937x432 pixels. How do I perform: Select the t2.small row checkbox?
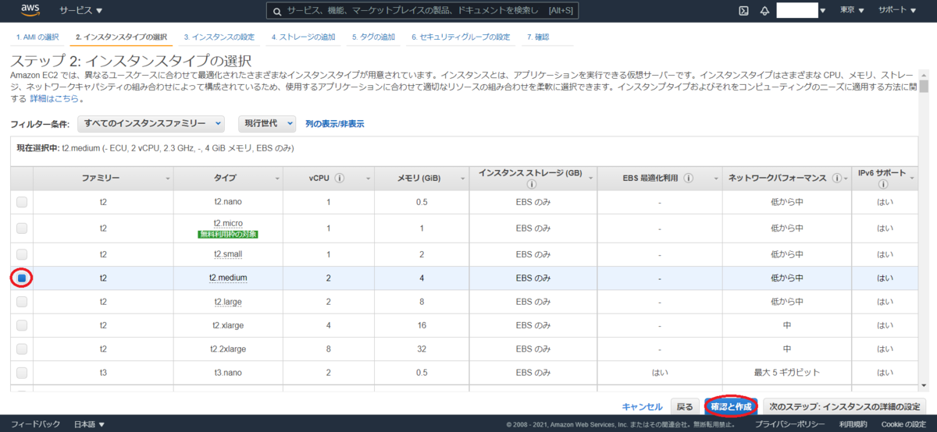pyautogui.click(x=22, y=254)
